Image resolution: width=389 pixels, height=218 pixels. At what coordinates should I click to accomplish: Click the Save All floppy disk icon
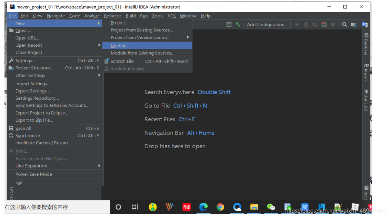11,128
